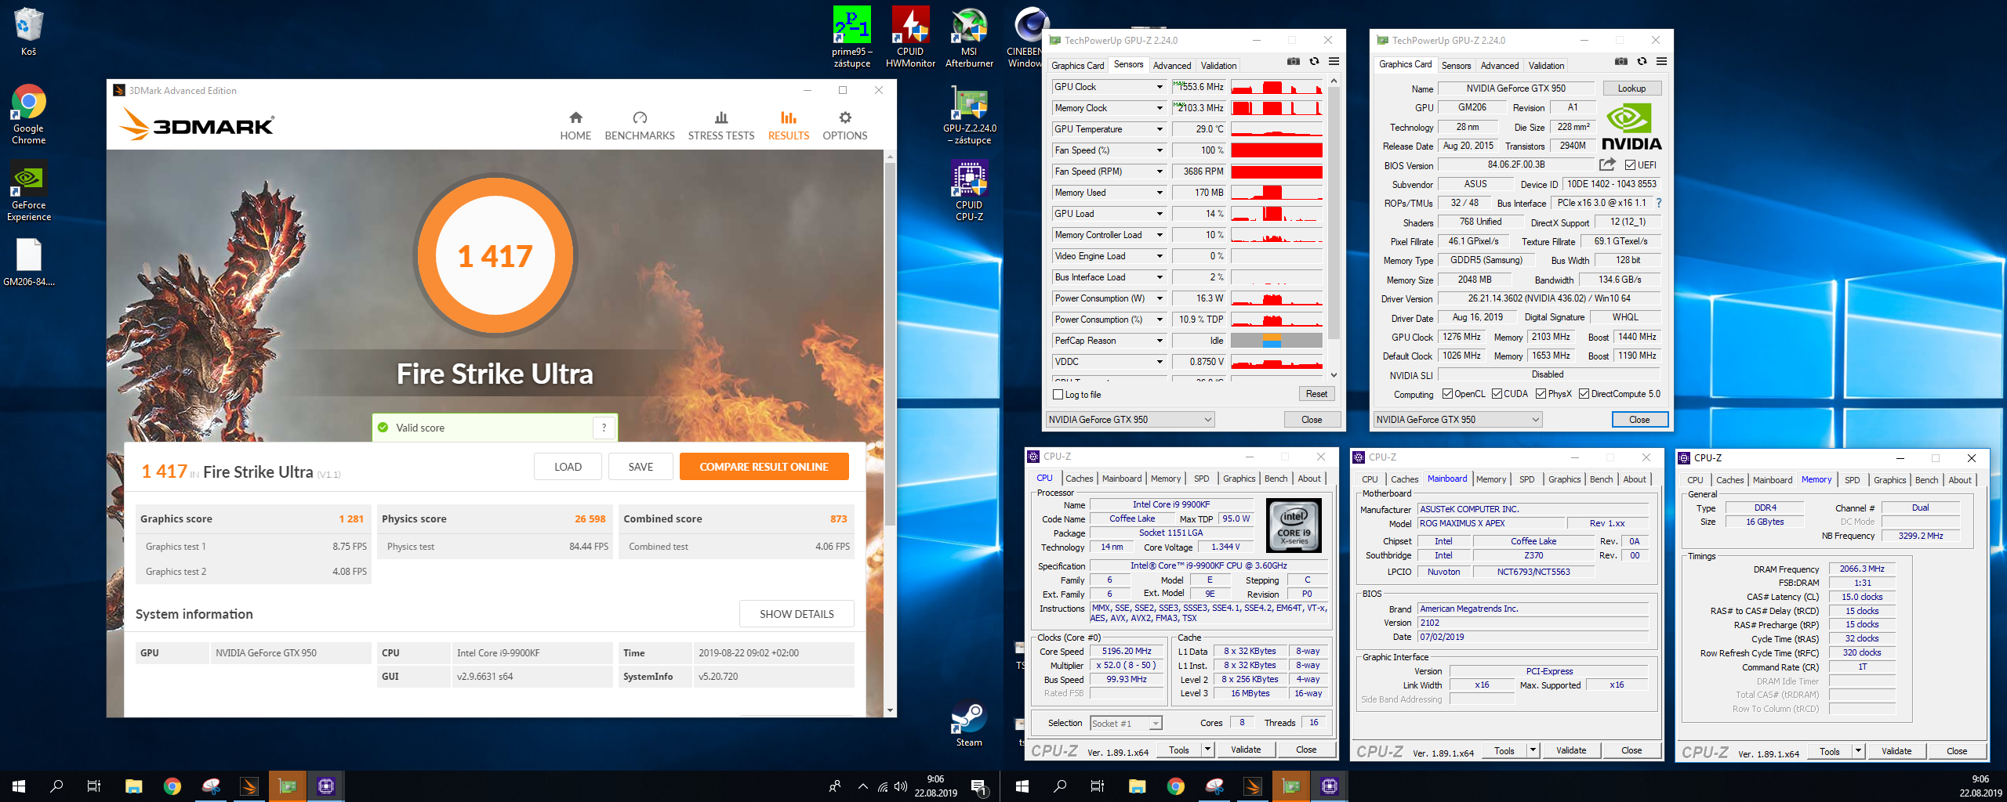Take screenshot in GPU-Z Sensors window
The width and height of the screenshot is (2007, 802).
click(1294, 62)
